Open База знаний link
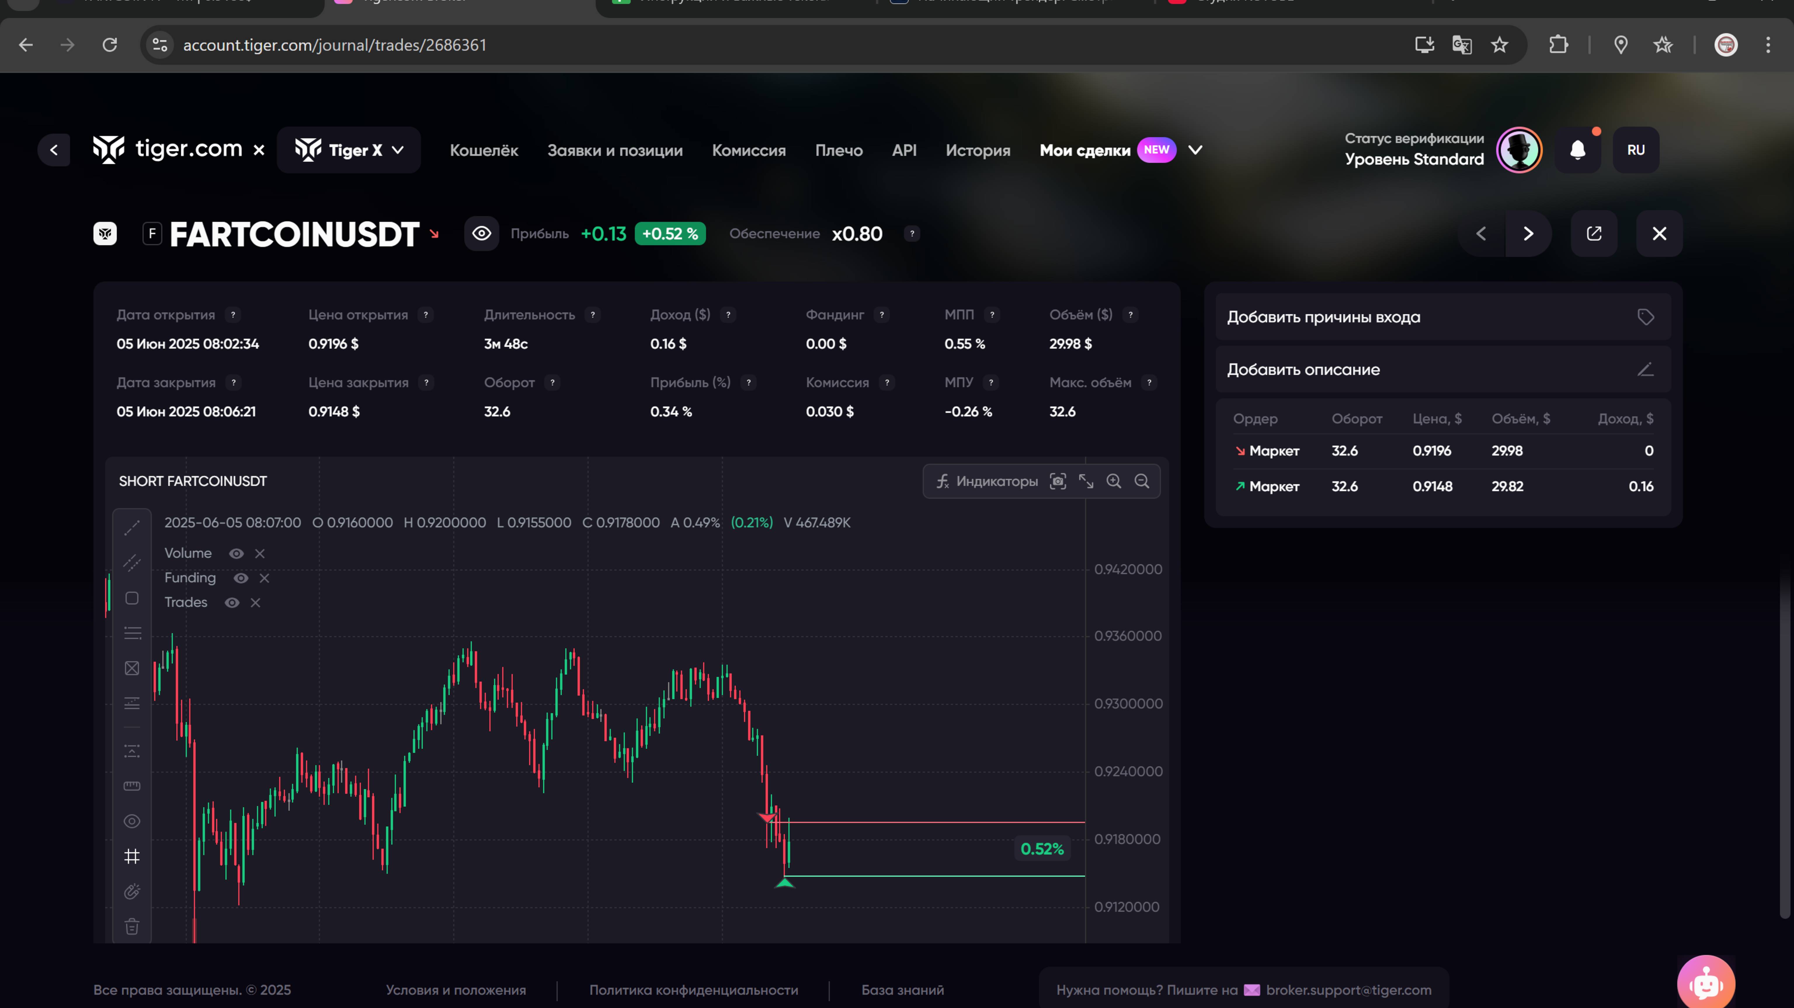This screenshot has width=1794, height=1008. pyautogui.click(x=903, y=990)
